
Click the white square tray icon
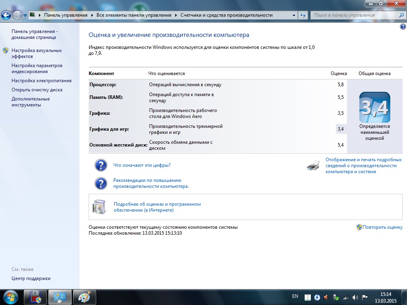click(308, 297)
